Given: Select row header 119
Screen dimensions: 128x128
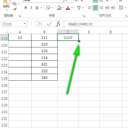Looking at the screenshot, I should click(4, 37).
